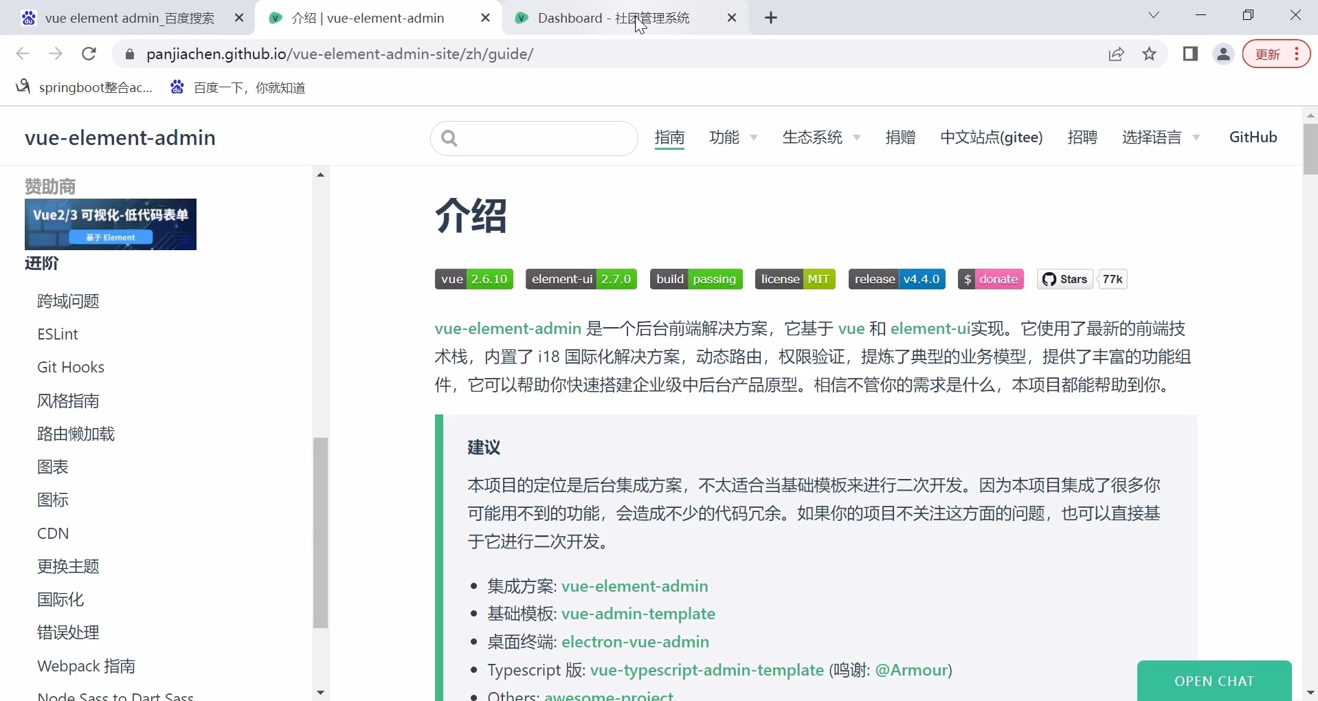Click the OPEN CHAT button

pos(1213,680)
